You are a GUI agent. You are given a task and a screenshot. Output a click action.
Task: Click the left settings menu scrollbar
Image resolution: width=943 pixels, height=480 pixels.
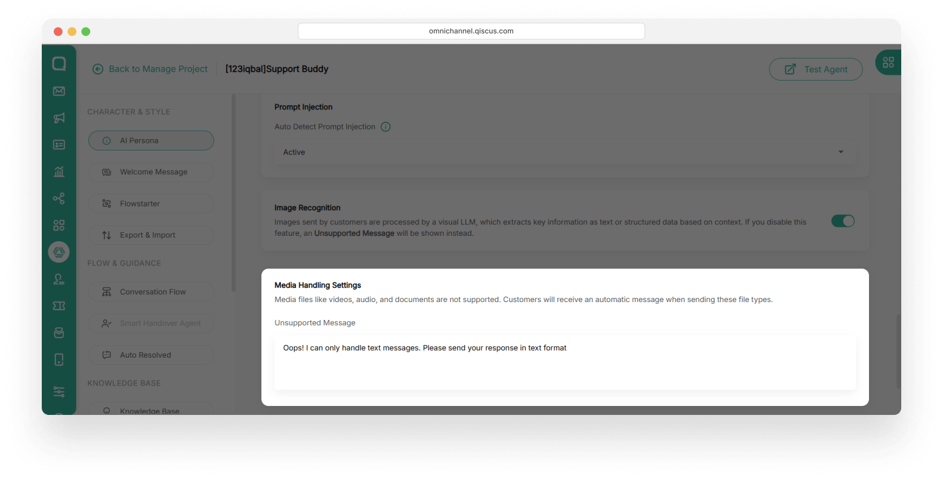(233, 192)
